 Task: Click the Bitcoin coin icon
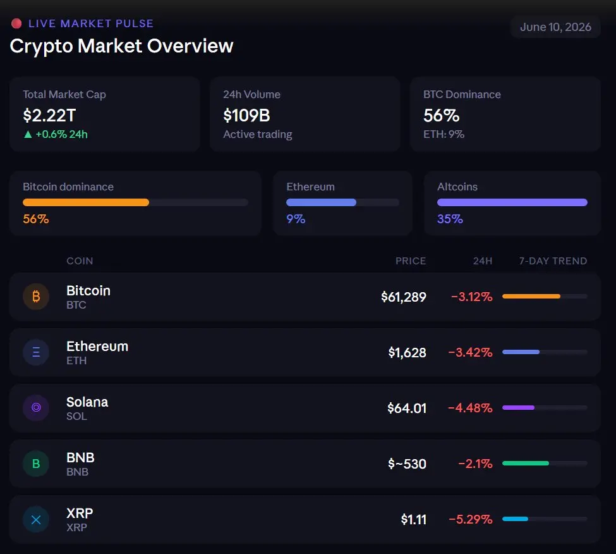pos(36,297)
